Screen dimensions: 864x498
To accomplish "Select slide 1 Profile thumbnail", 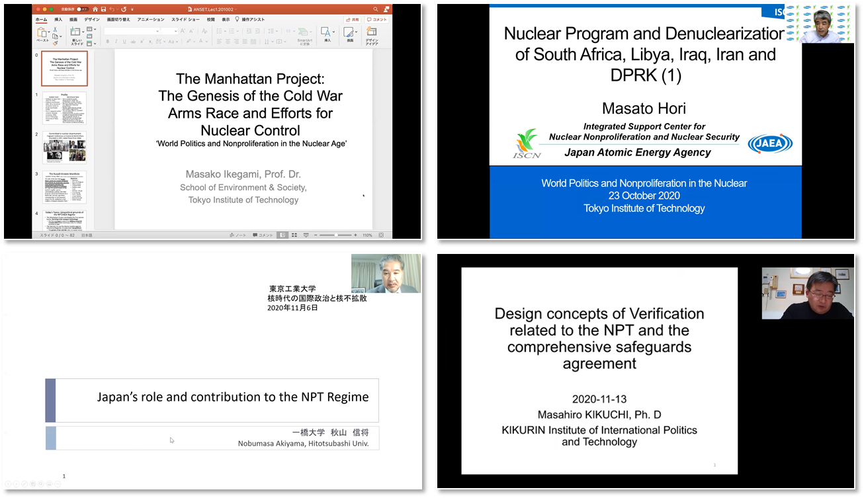I will tap(64, 108).
